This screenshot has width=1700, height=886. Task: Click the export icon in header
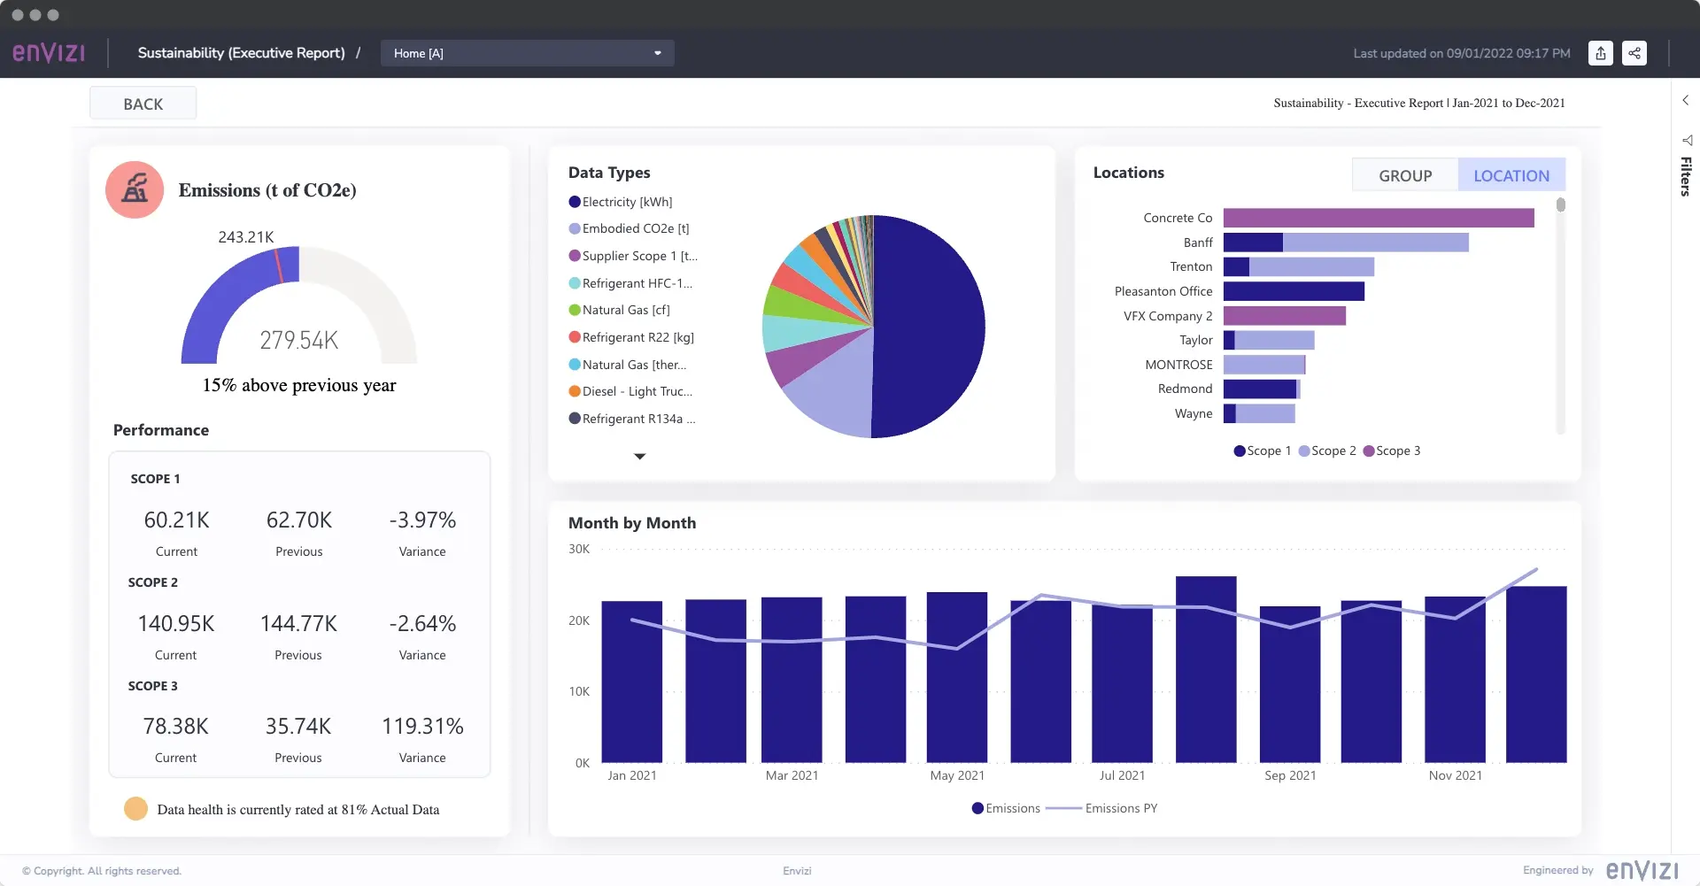click(x=1600, y=53)
